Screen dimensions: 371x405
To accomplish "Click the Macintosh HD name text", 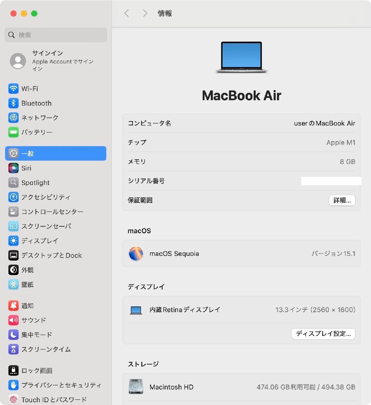I will pos(172,387).
